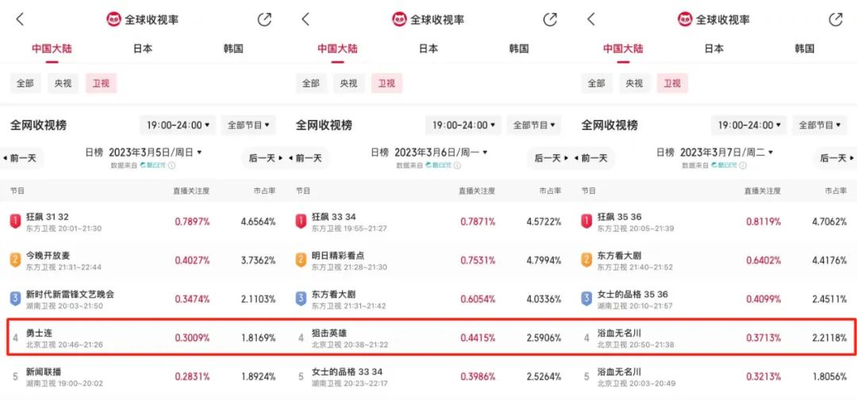Tap the orange rank 2 badge for 明日精彩看点
Viewport: 857px width, 400px height.
[301, 260]
